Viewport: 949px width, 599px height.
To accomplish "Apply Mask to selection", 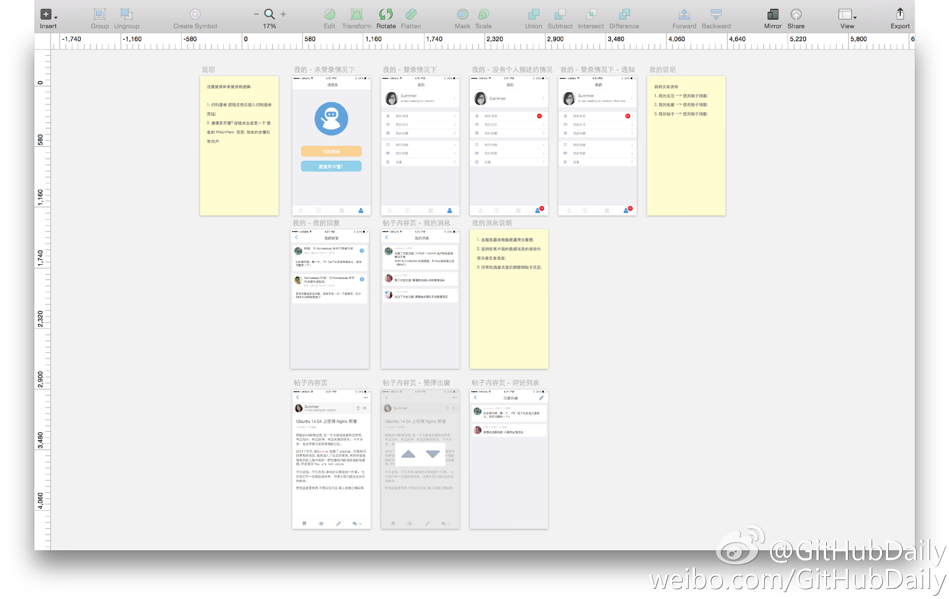I will click(x=462, y=14).
